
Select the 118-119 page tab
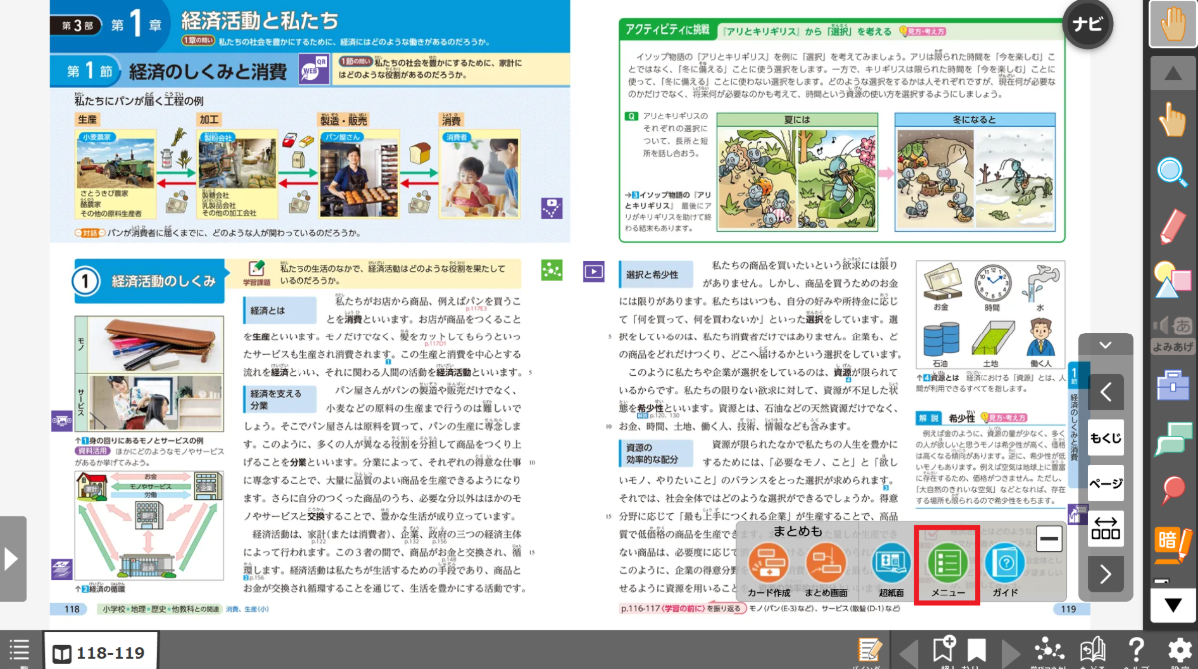pyautogui.click(x=99, y=654)
